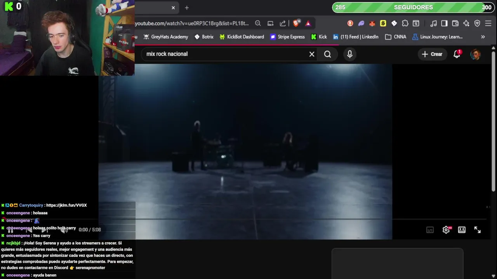Open the Brave VPN shield icon
The image size is (497, 279).
click(477, 23)
